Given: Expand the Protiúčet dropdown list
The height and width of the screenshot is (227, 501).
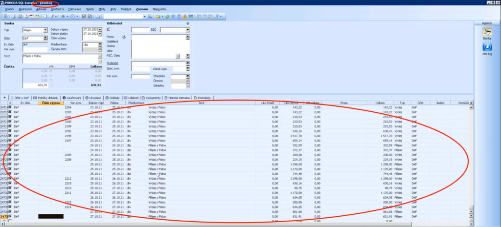Looking at the screenshot, I should [x=187, y=63].
